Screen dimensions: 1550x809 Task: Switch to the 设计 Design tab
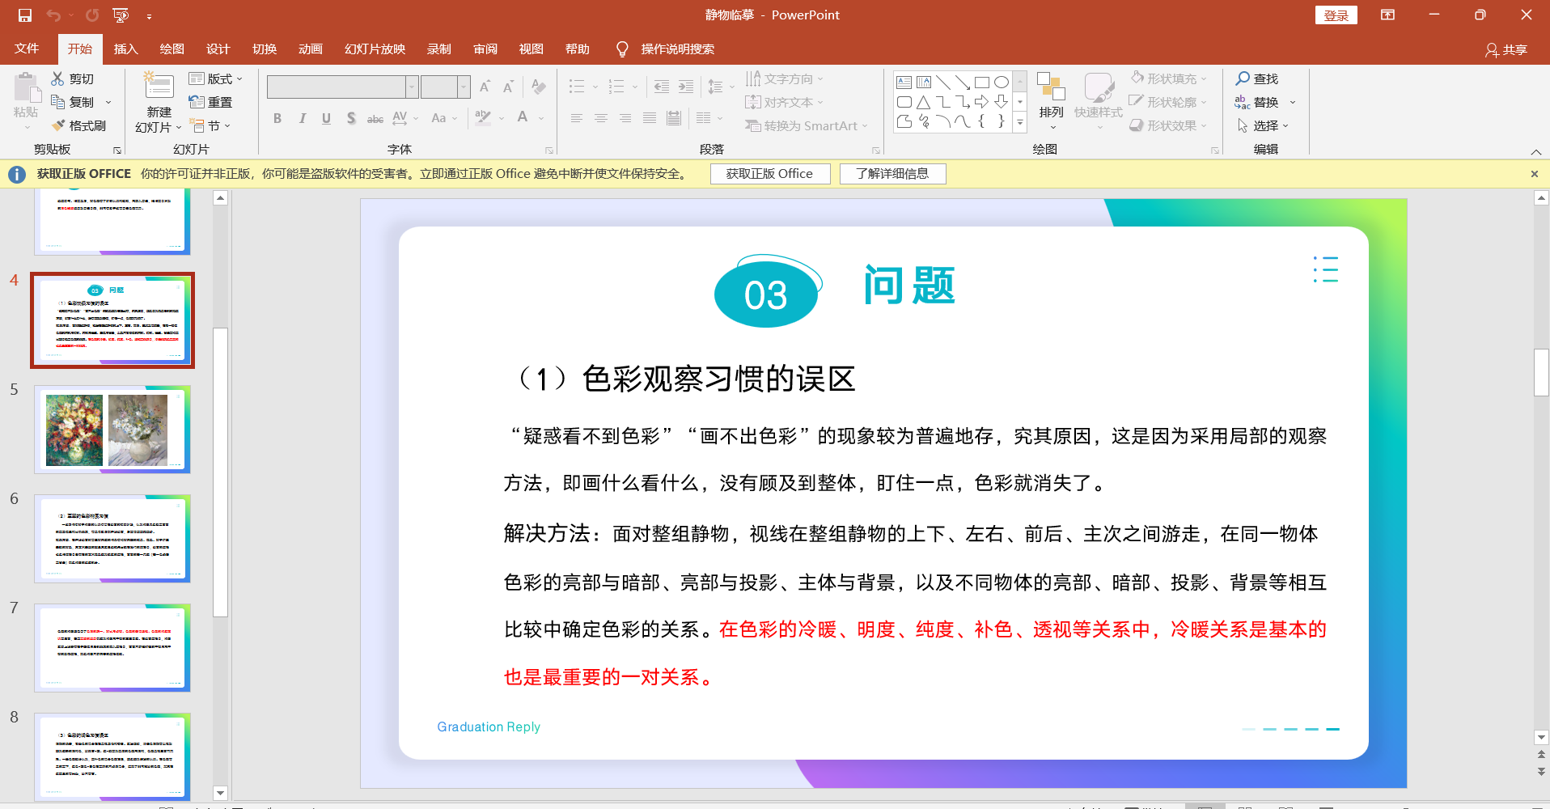[x=218, y=49]
